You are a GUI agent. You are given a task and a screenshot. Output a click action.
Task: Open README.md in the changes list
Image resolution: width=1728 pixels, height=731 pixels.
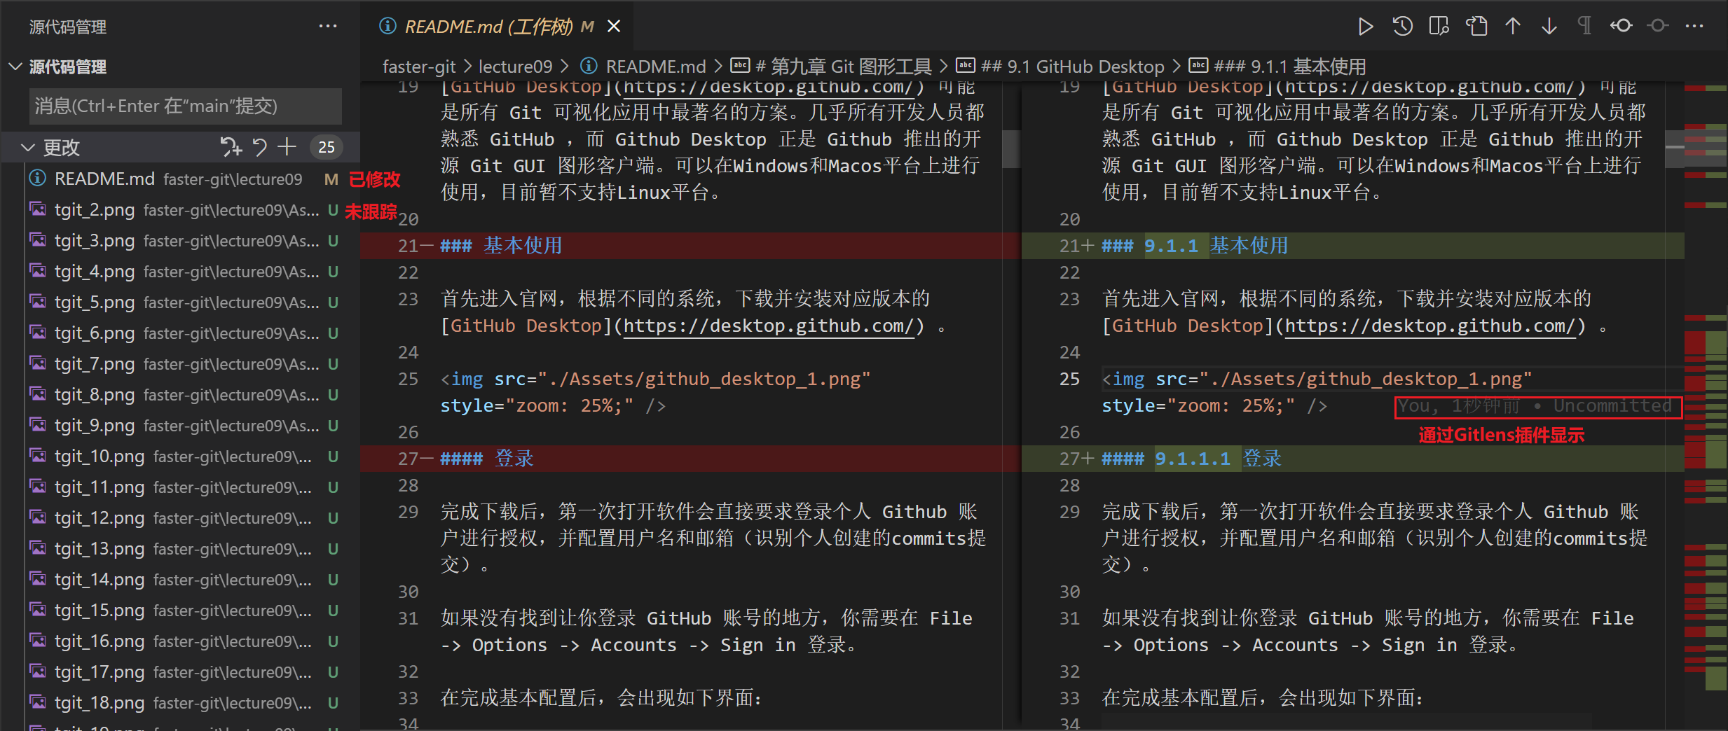coord(104,179)
